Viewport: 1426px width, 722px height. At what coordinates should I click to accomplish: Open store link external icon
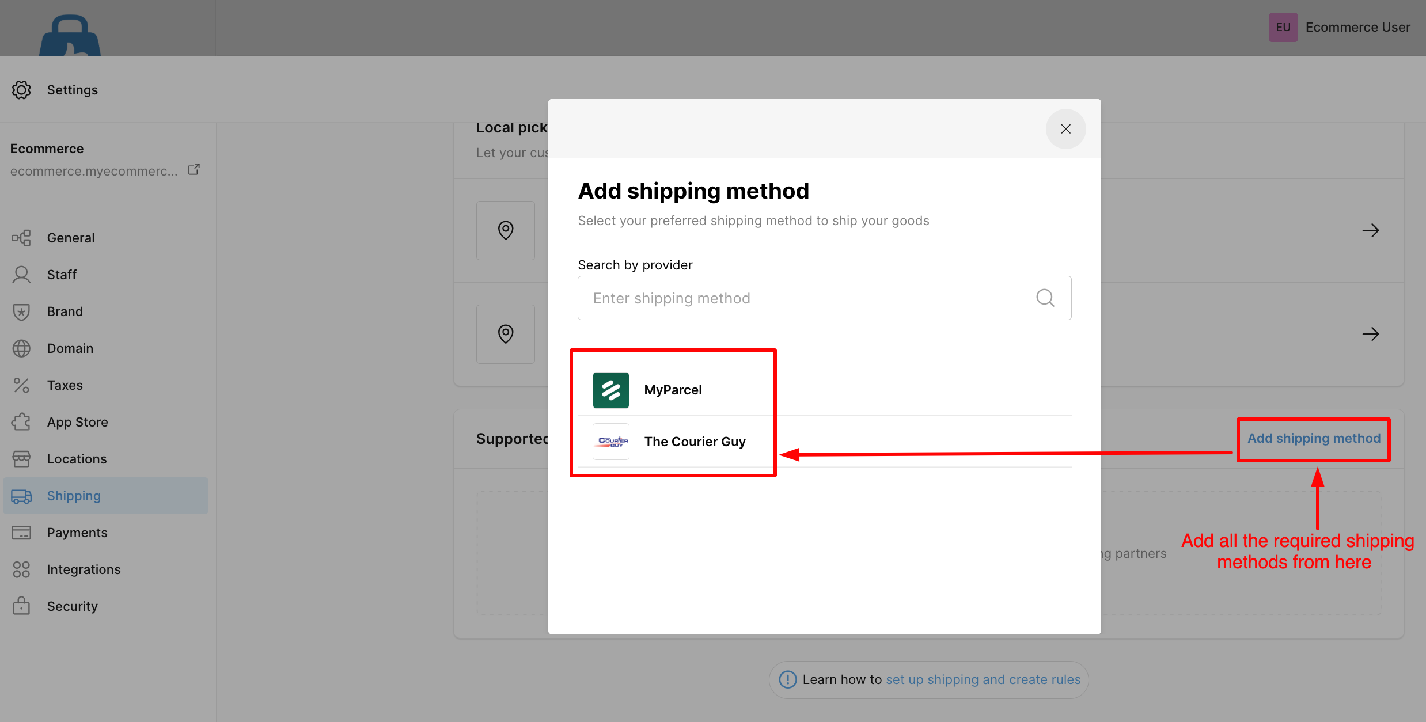click(194, 169)
